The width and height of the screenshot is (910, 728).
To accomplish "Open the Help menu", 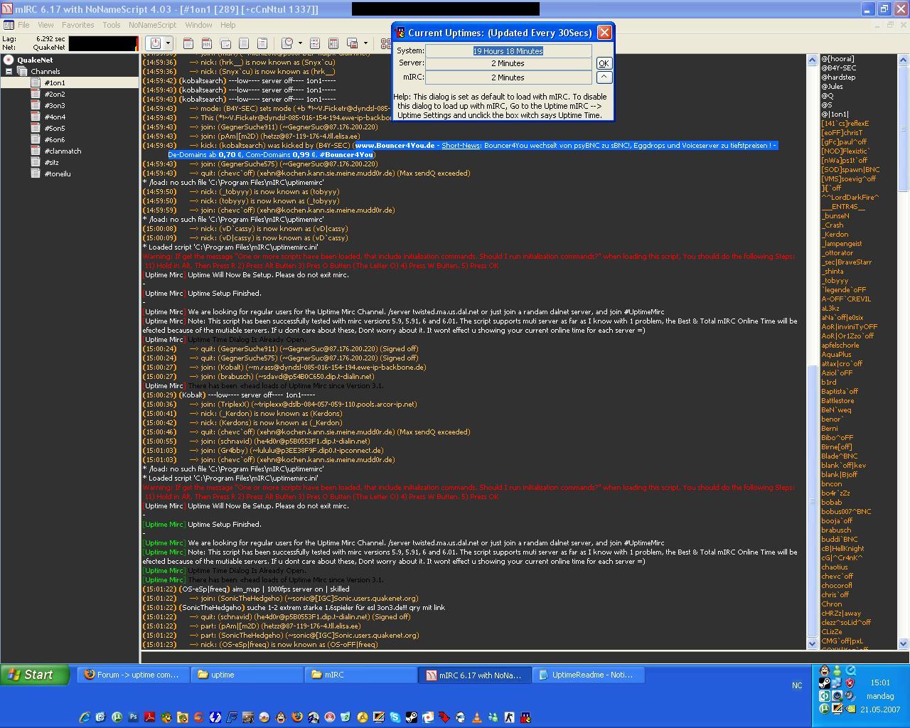I will 227,25.
